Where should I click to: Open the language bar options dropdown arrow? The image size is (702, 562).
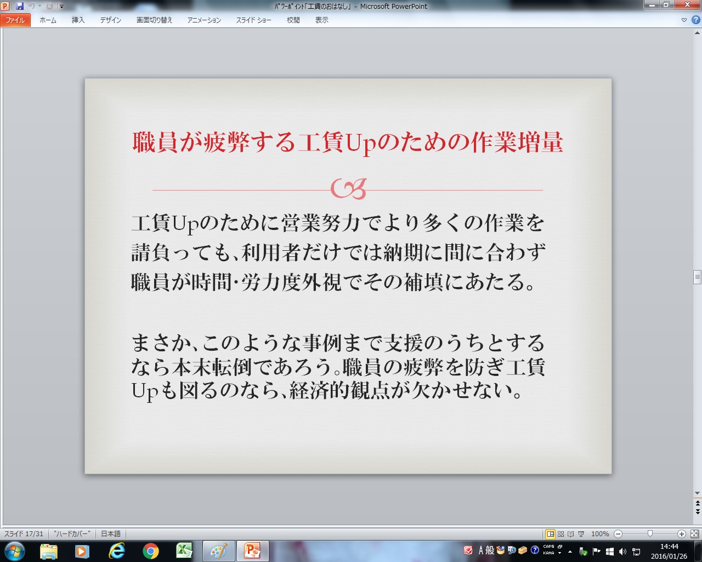pos(560,553)
